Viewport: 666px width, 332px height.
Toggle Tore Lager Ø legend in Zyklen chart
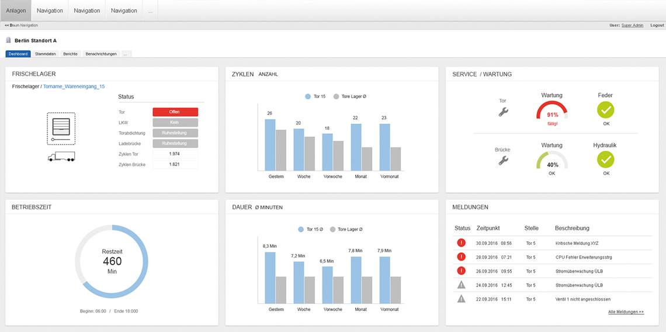tap(351, 96)
